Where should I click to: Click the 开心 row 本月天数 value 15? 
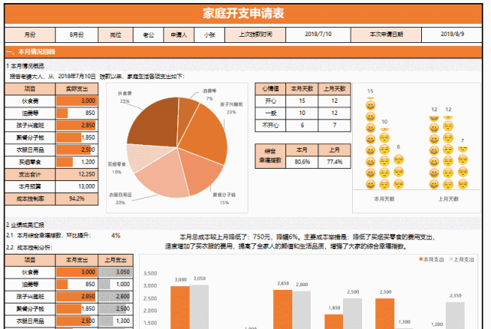point(302,100)
